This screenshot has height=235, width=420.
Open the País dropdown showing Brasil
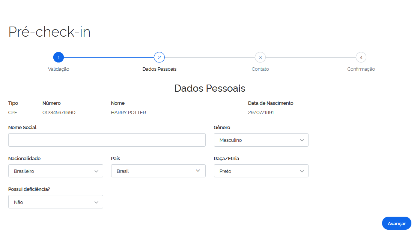pos(158,171)
